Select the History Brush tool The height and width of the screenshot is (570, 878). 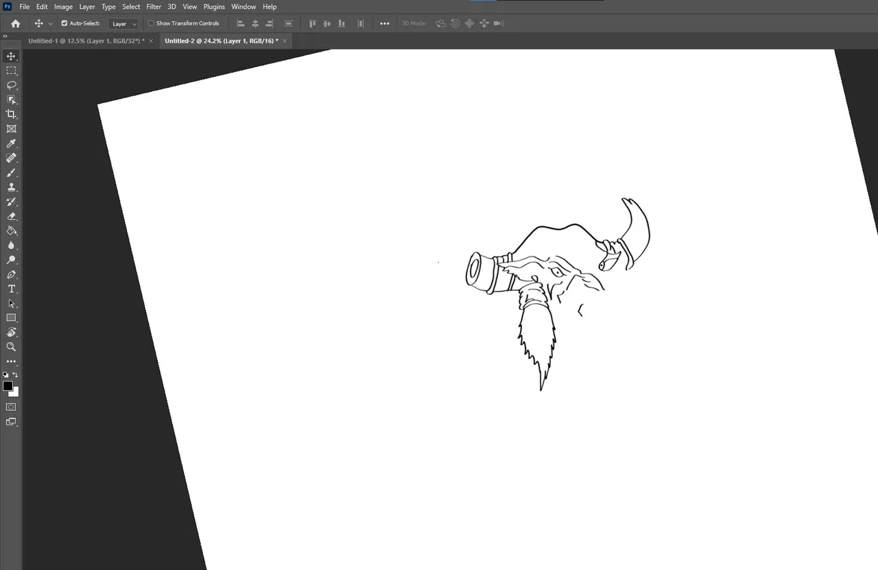(x=11, y=202)
